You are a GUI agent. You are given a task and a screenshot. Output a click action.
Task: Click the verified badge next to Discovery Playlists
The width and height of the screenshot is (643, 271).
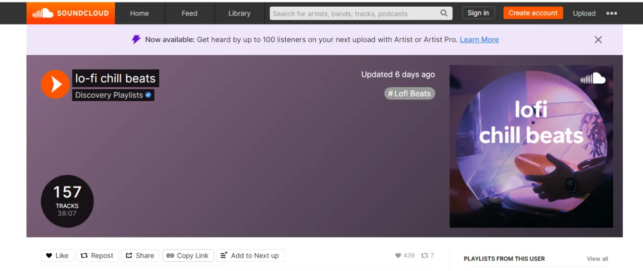(x=148, y=95)
